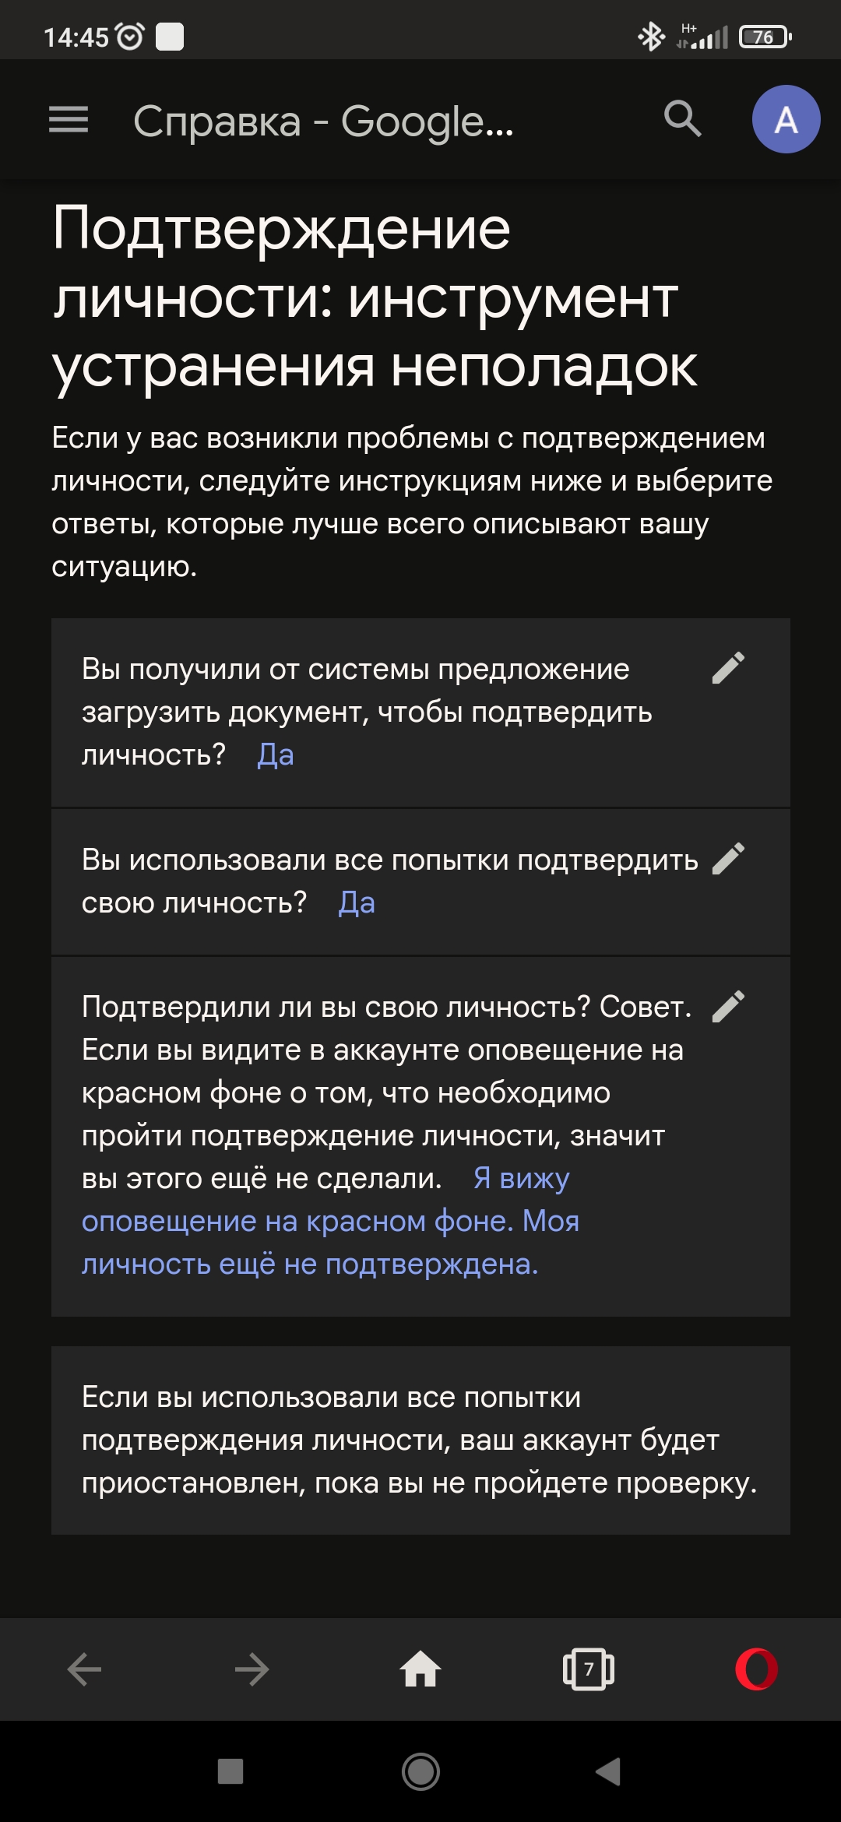Click the "Да" answer after "личность?"
This screenshot has height=1822, width=841.
pyautogui.click(x=276, y=754)
